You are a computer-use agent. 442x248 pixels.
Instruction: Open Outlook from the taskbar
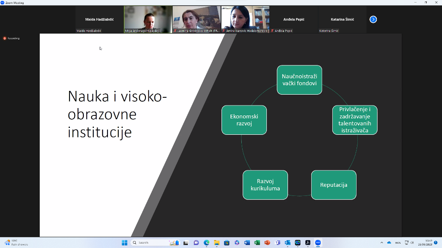287,243
